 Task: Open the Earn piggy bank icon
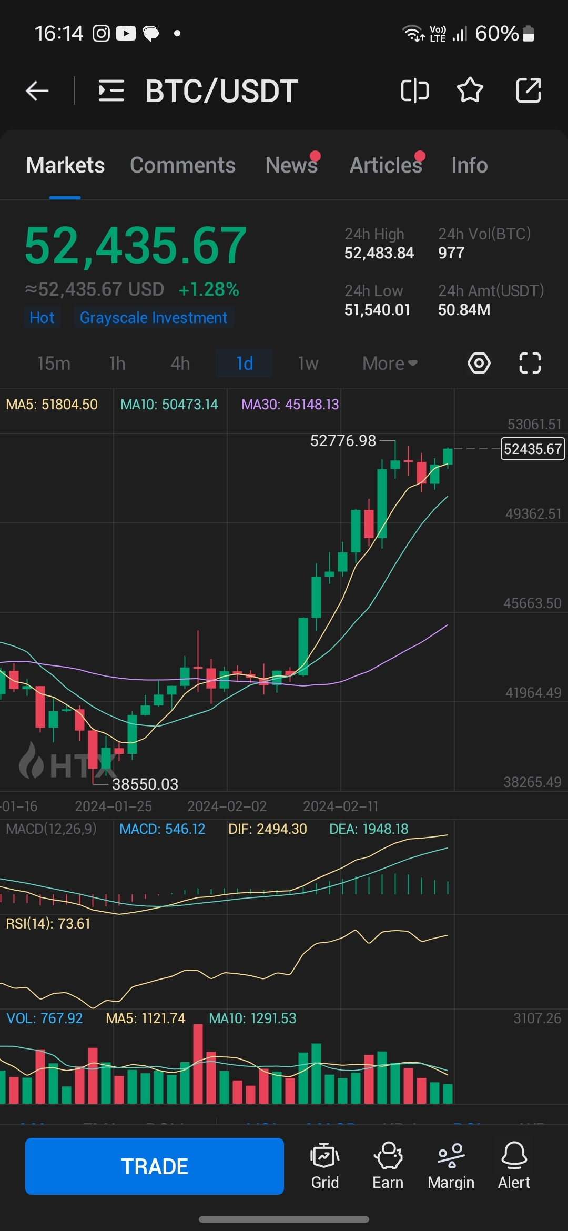click(x=388, y=1166)
